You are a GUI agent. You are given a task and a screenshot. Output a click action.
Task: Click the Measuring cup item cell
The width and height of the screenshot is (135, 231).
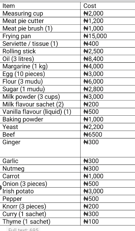click(40, 14)
